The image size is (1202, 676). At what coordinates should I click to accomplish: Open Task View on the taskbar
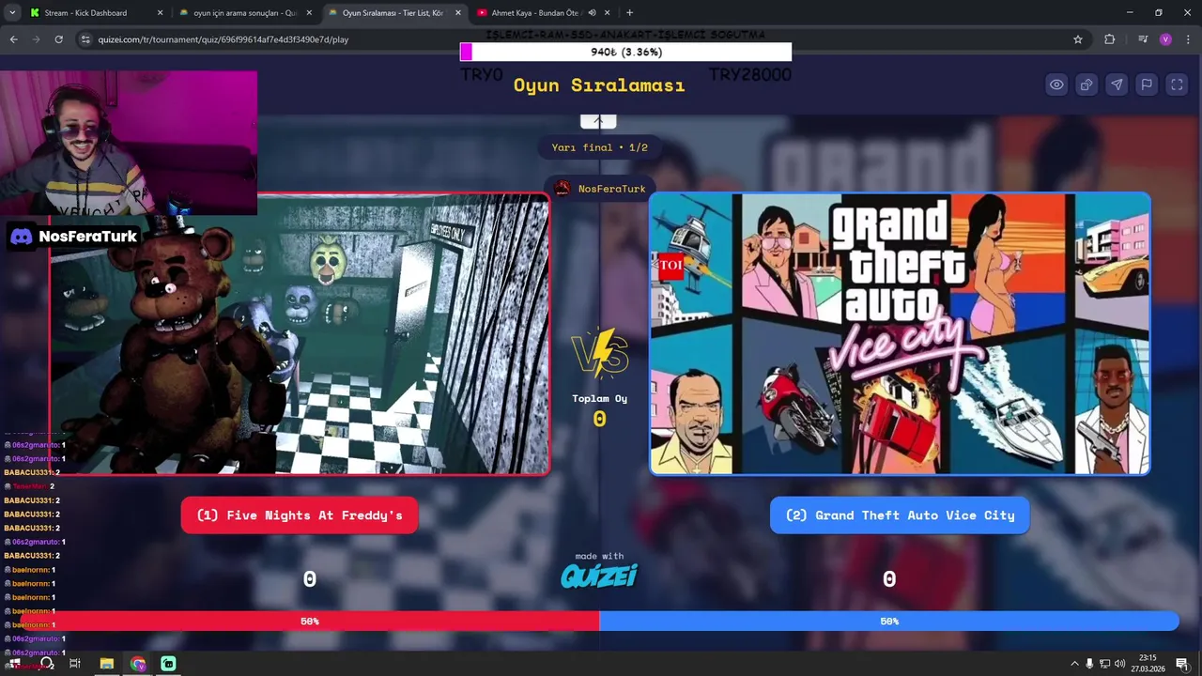(75, 664)
